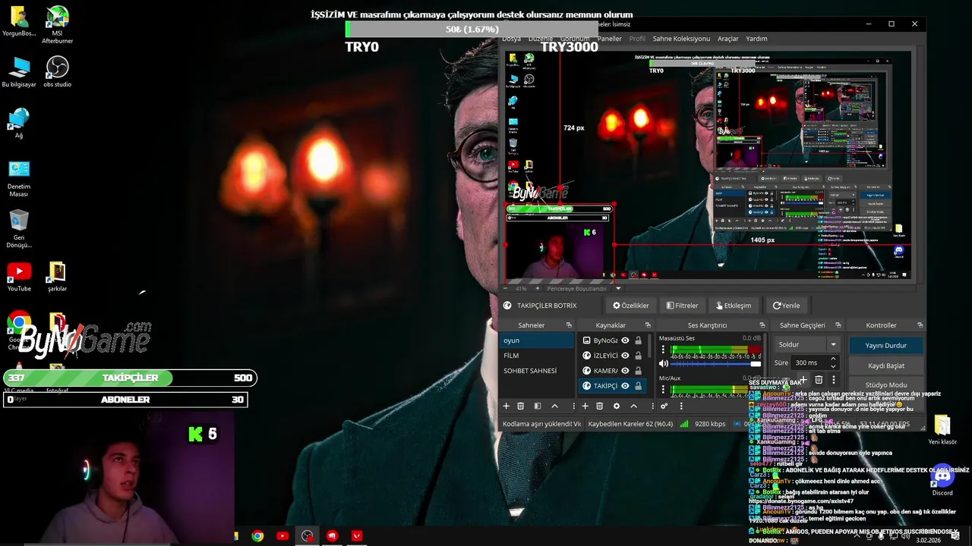Move source up in Kaynaklar toolbar
972x546 pixels.
point(633,406)
